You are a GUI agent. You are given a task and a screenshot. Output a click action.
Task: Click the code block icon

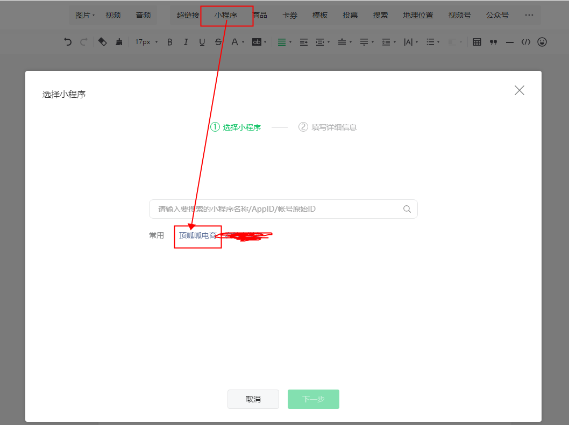click(526, 42)
